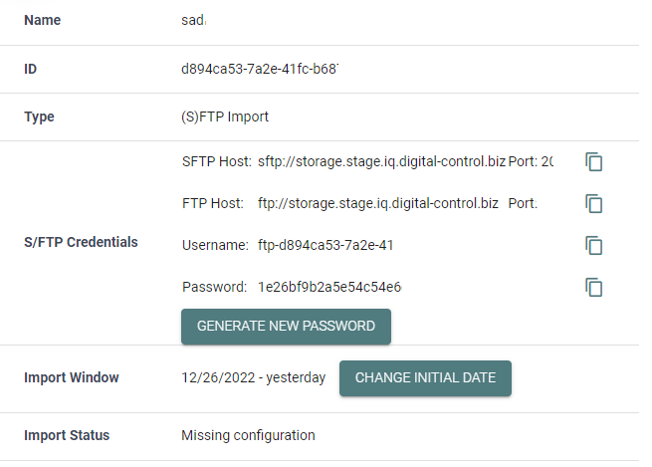The height and width of the screenshot is (467, 652).
Task: Click the password value text
Action: (x=328, y=288)
